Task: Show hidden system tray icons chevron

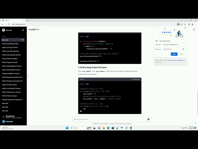Action: [180, 128]
